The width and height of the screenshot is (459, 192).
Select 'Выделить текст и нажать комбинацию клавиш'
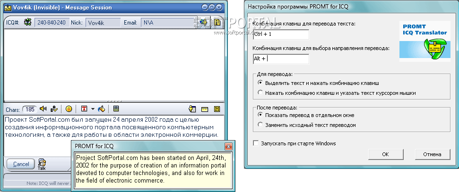318,83
